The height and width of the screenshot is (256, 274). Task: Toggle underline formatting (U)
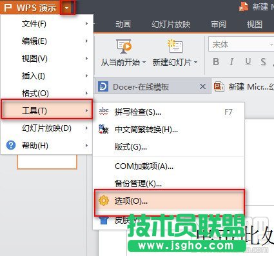coord(248,62)
